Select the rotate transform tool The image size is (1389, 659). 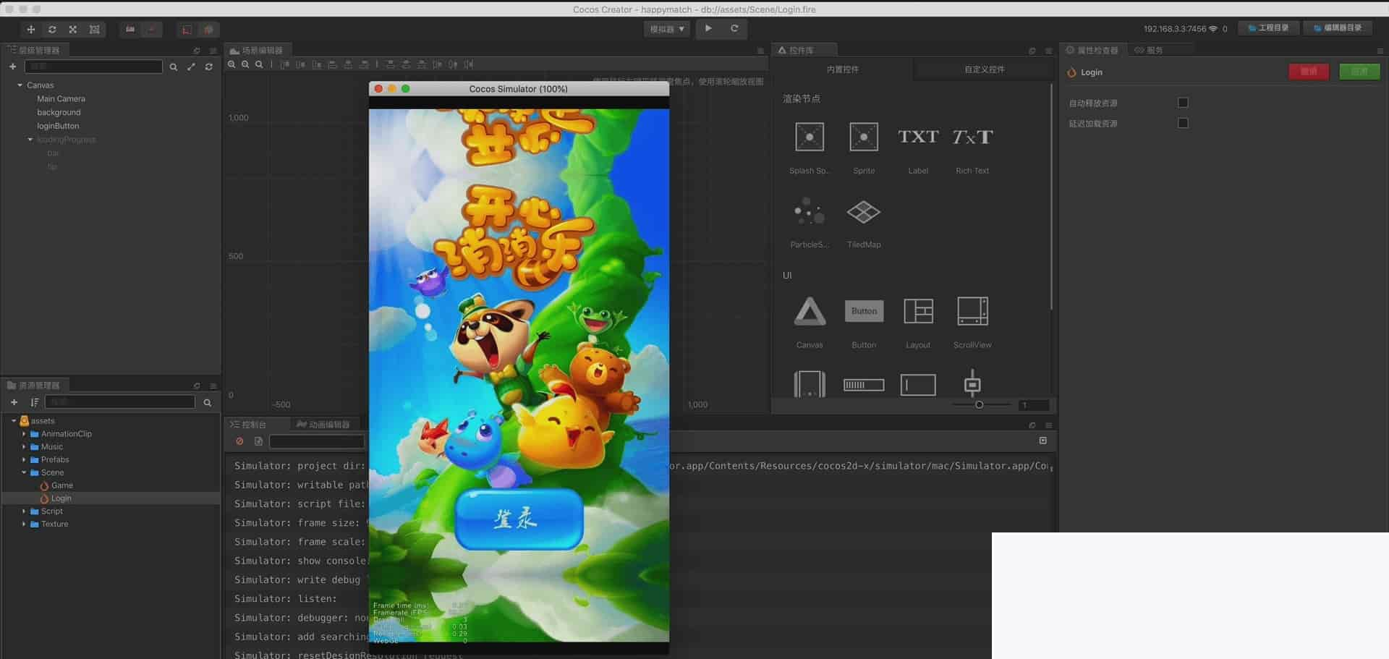coord(52,30)
